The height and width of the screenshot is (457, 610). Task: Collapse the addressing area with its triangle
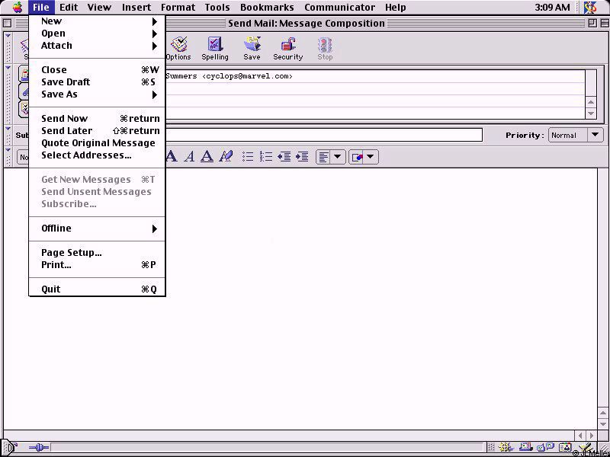click(x=8, y=68)
